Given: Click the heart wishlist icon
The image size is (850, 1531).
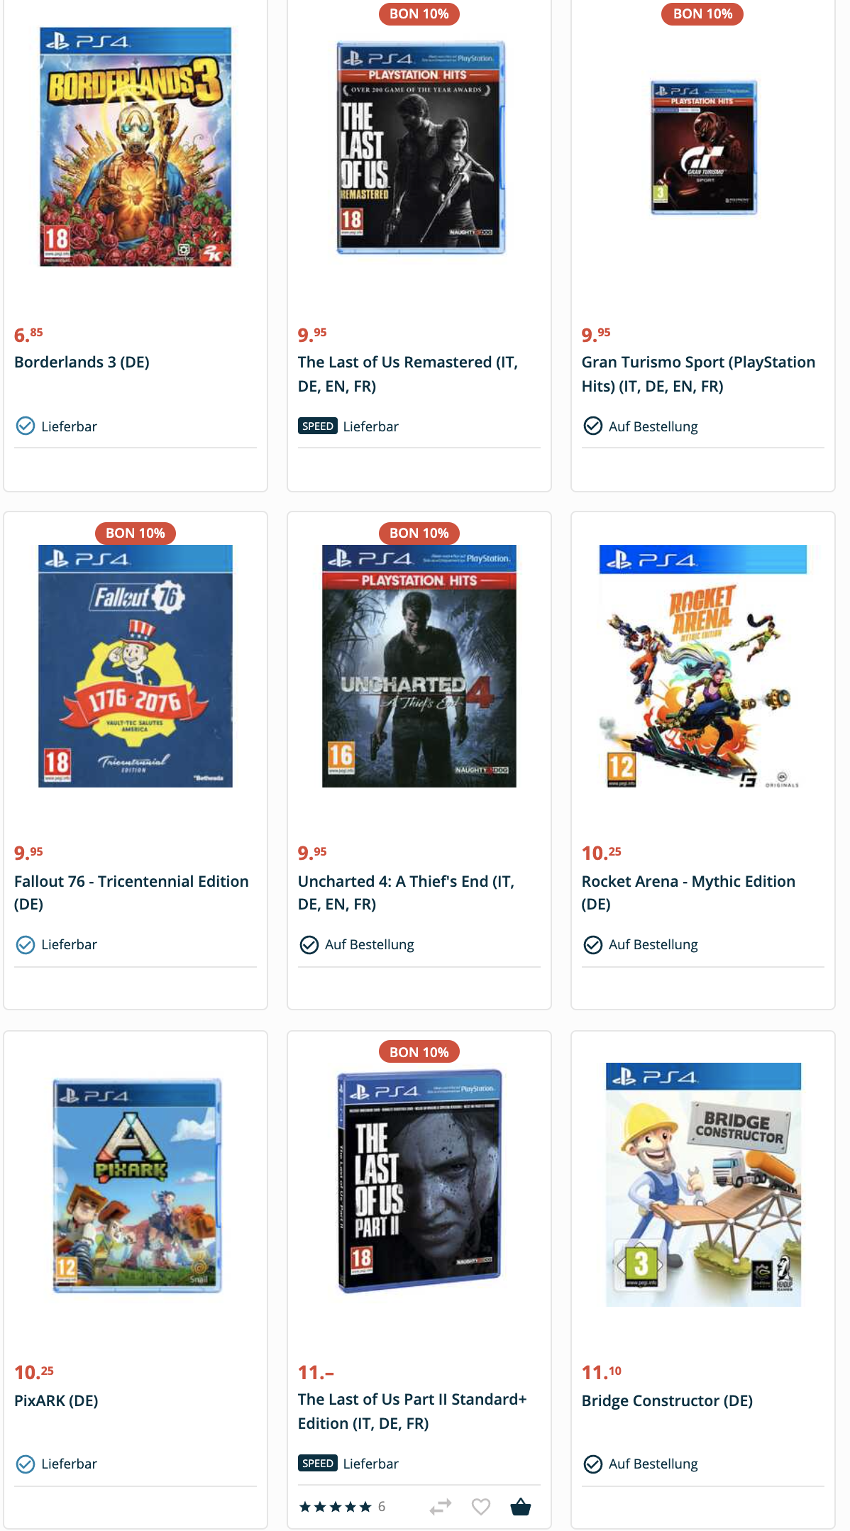Looking at the screenshot, I should [x=481, y=1506].
